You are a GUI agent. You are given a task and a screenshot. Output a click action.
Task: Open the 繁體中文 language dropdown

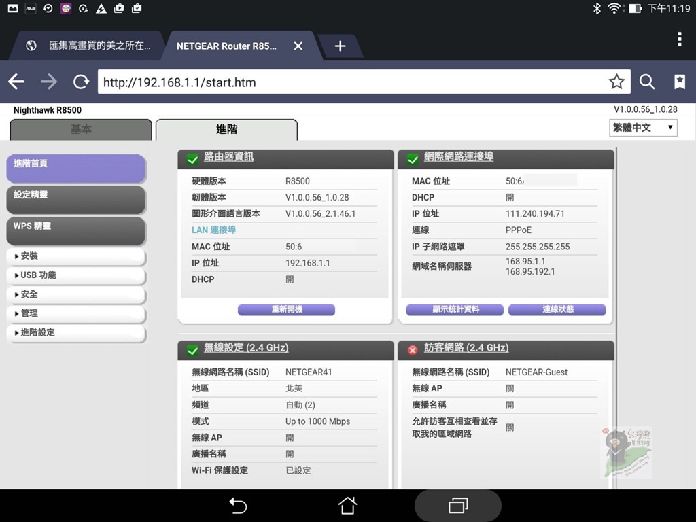pyautogui.click(x=643, y=128)
